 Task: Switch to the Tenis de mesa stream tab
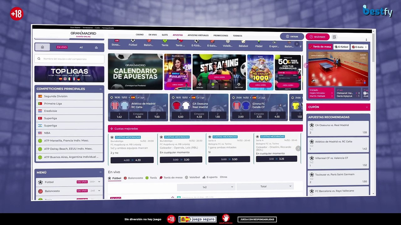320,47
